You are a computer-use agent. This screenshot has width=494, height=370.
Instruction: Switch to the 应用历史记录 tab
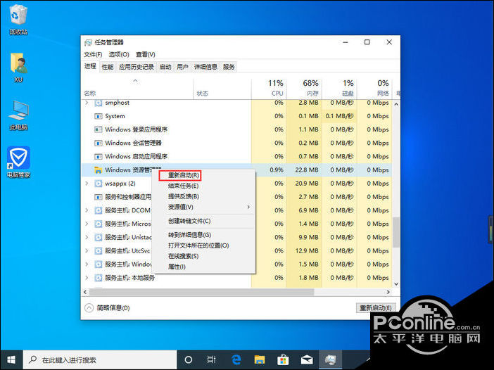[136, 67]
